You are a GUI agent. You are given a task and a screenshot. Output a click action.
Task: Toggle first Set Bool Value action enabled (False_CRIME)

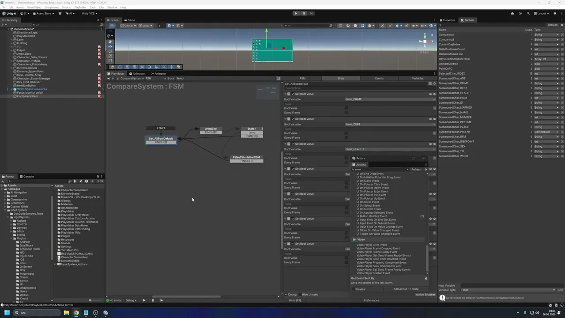[x=292, y=94]
